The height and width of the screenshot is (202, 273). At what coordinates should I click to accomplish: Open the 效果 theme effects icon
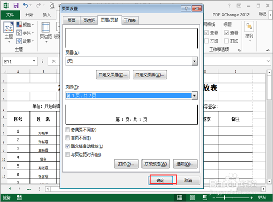19,41
